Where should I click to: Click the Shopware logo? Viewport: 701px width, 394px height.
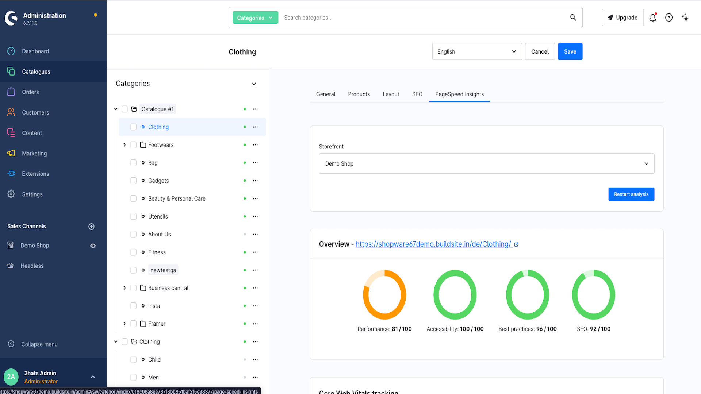pos(11,18)
